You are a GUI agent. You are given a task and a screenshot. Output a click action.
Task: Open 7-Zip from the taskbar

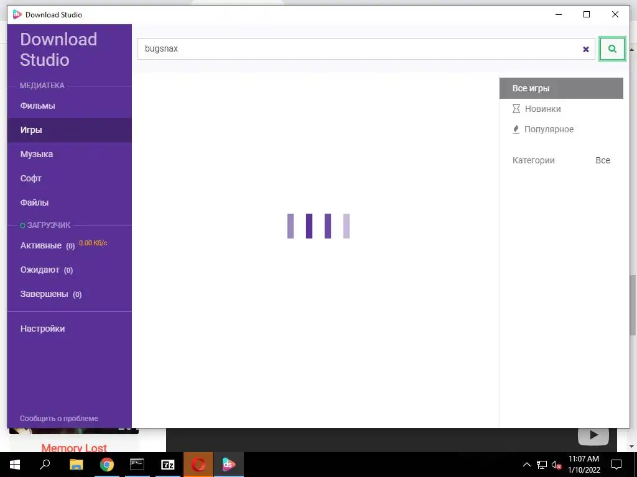pos(168,465)
